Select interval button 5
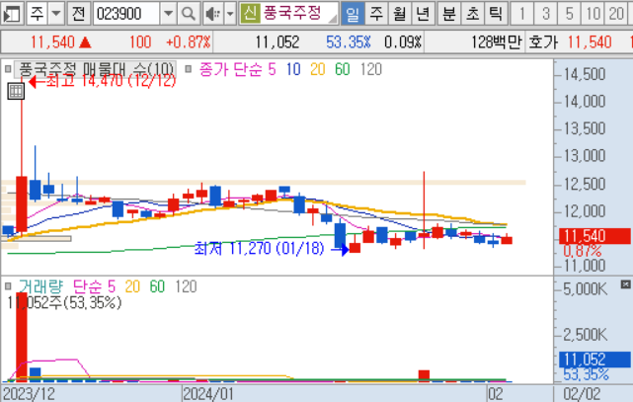Image resolution: width=633 pixels, height=402 pixels. (569, 14)
